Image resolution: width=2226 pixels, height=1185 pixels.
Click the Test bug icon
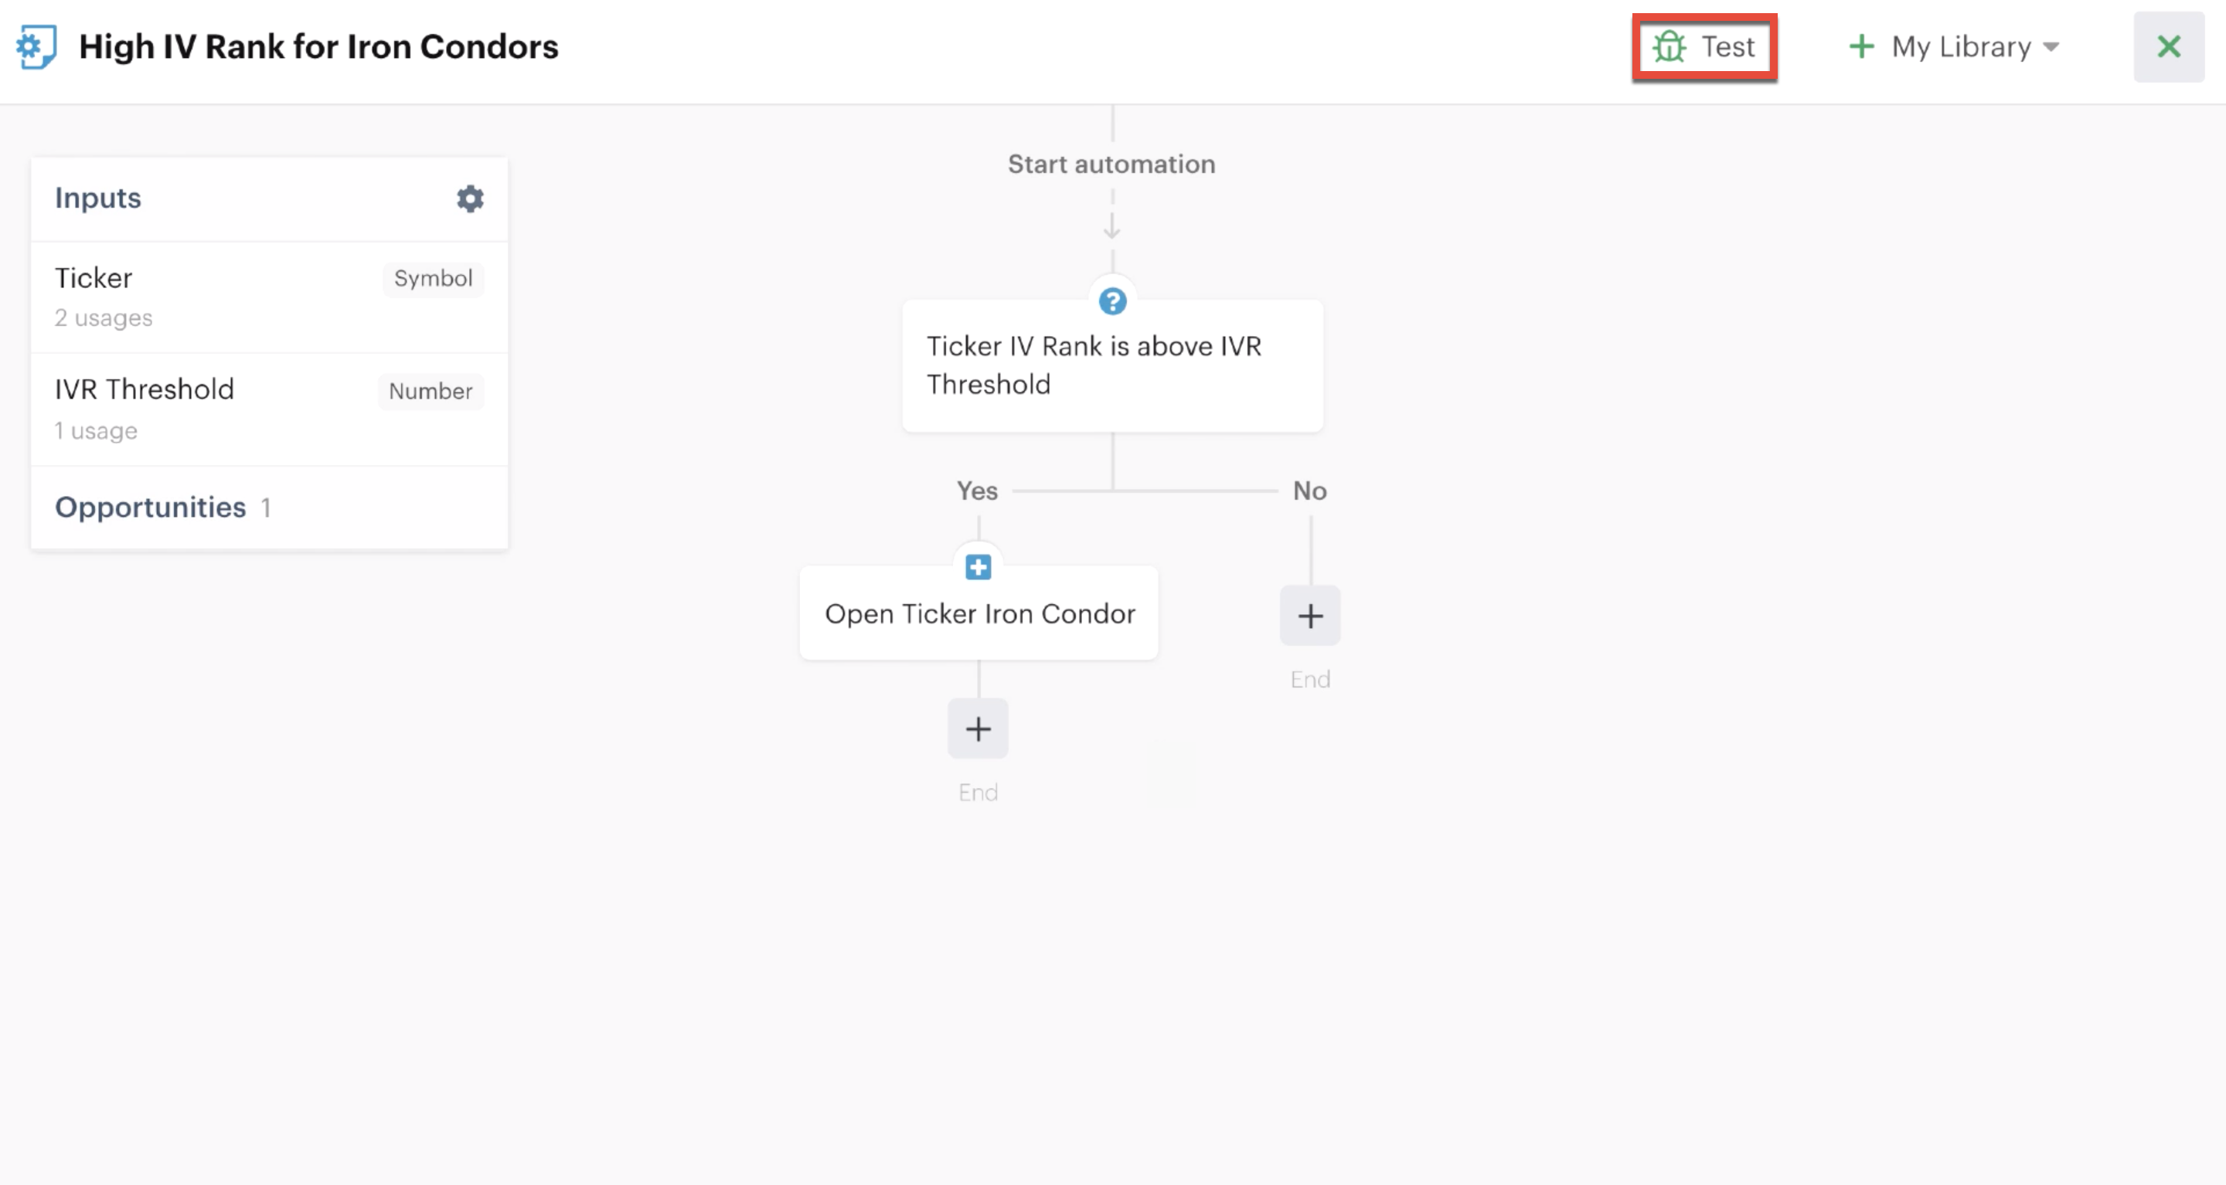coord(1669,46)
